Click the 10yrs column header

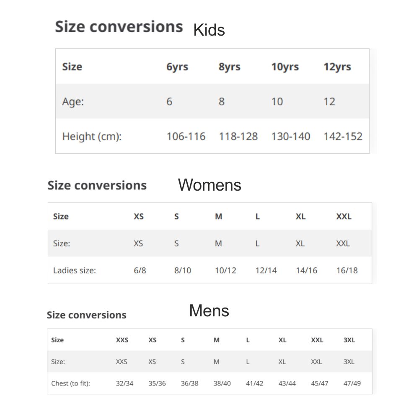coord(285,67)
